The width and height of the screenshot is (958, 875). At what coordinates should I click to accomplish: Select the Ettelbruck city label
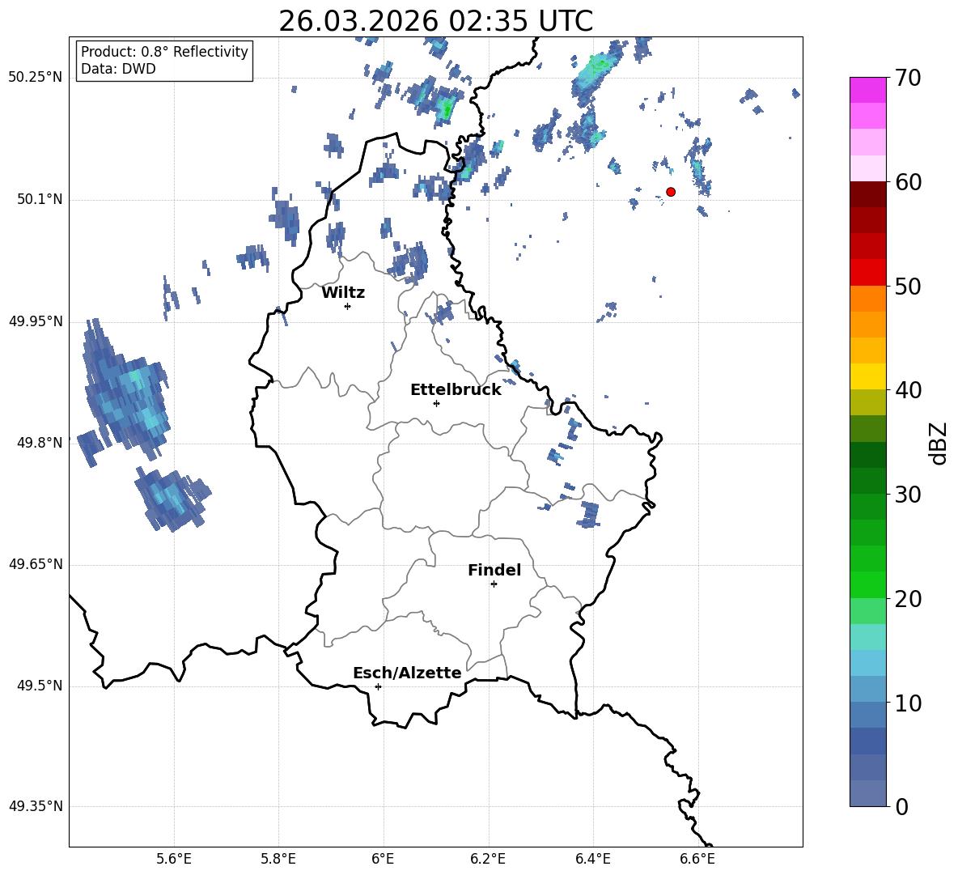pos(456,390)
